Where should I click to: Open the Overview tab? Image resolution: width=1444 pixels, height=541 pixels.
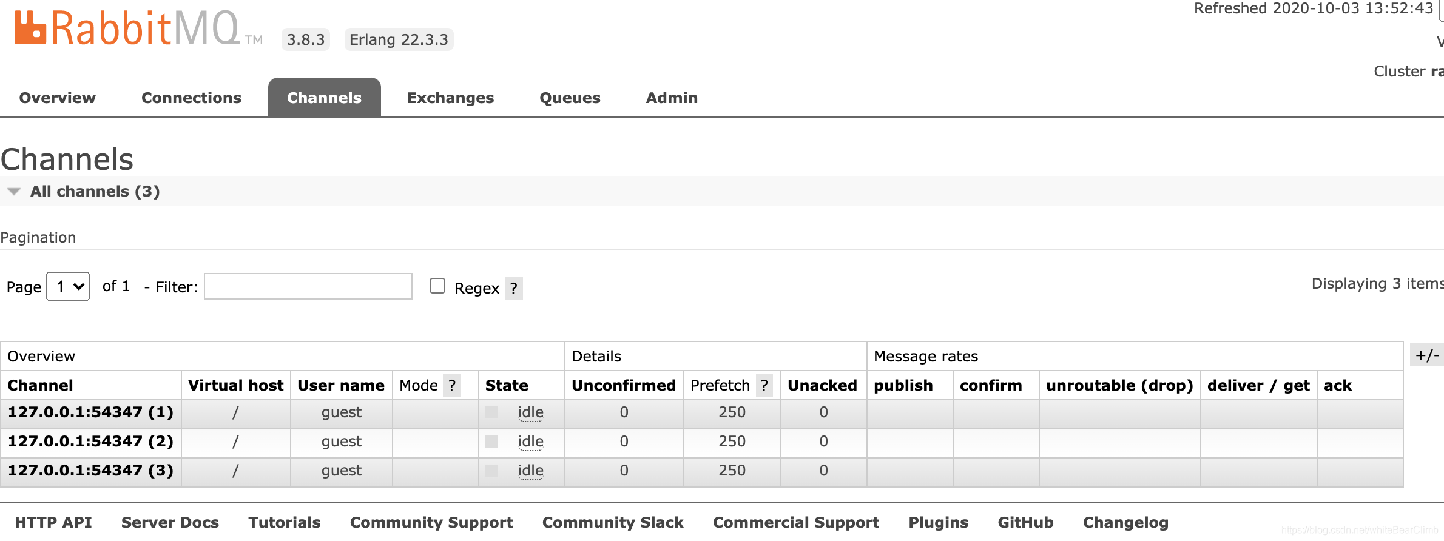pos(58,98)
